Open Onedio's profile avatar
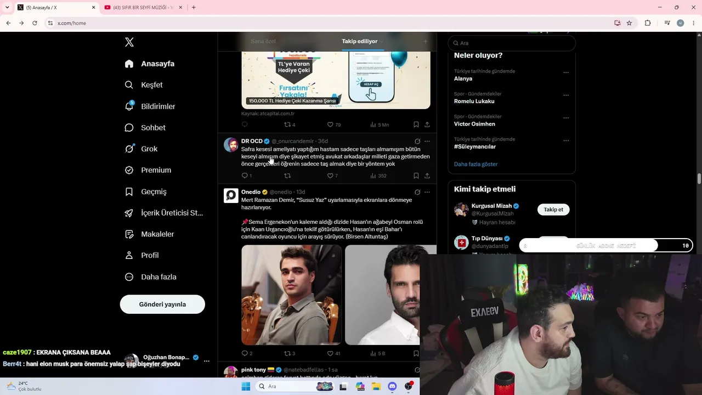702x395 pixels. (231, 196)
